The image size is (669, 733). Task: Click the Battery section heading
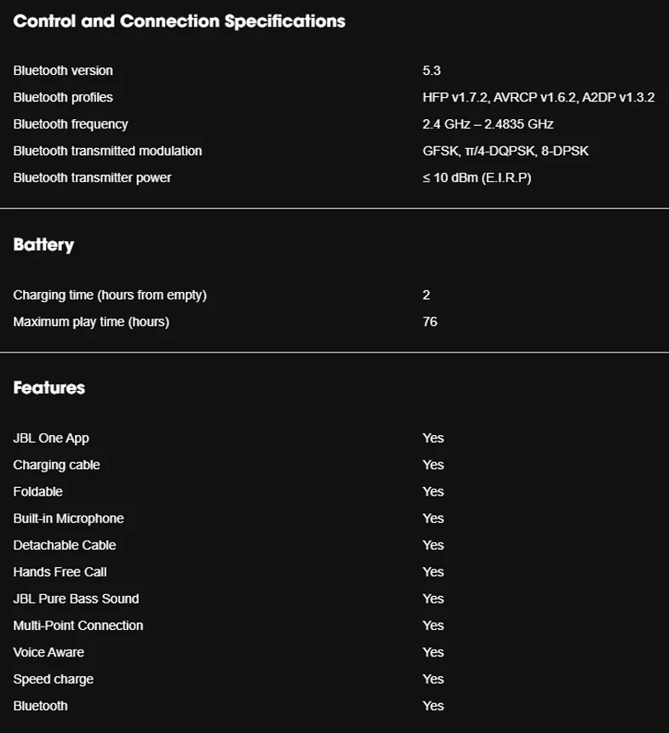point(43,245)
